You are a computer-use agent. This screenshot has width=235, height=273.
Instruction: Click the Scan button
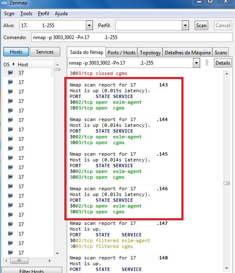201,26
